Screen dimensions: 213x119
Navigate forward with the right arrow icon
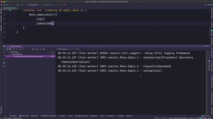(x=14, y=5)
